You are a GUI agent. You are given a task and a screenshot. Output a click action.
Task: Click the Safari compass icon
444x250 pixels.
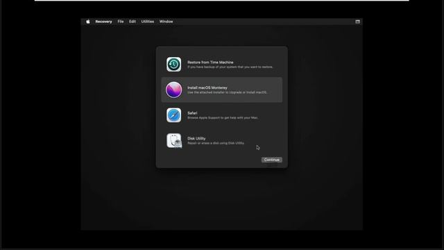[x=174, y=115]
